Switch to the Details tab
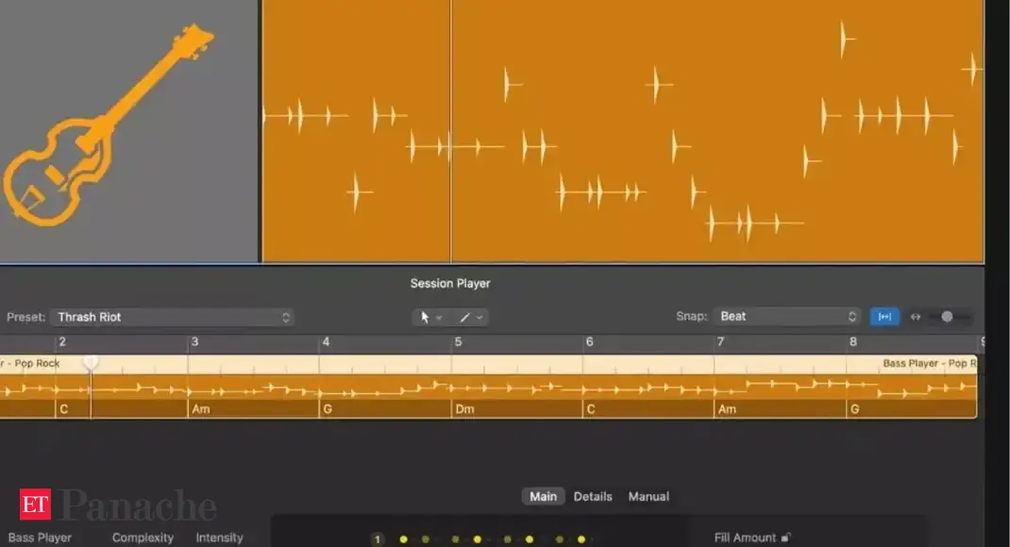Screen dimensions: 1010x547 pos(593,496)
